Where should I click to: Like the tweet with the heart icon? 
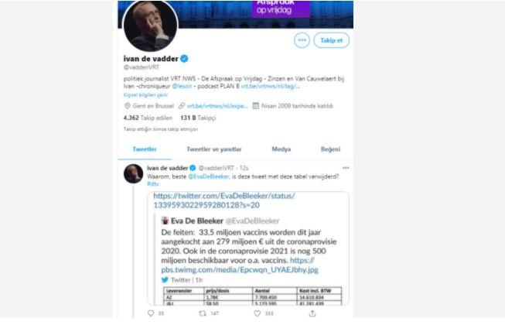coord(257,313)
